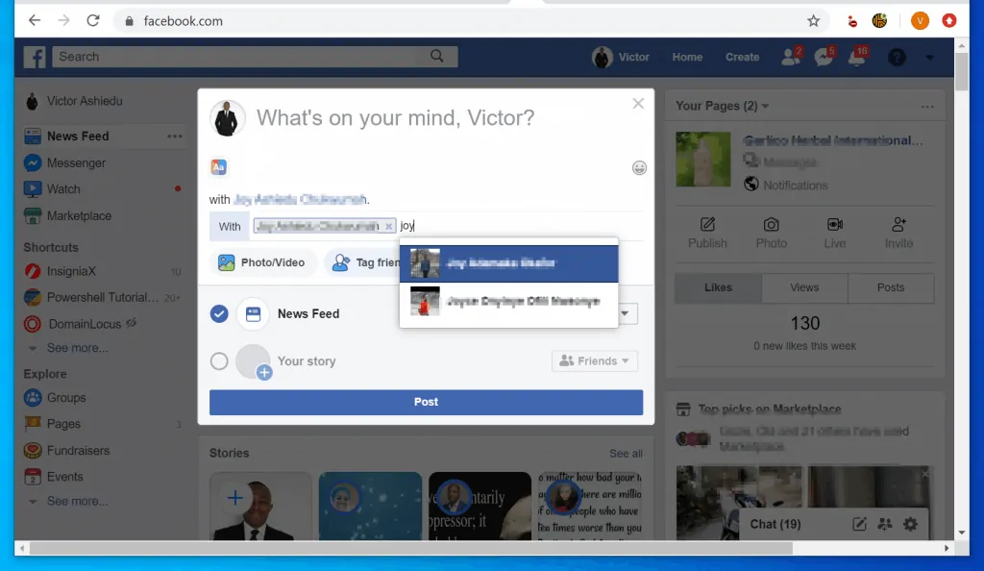Viewport: 984px width, 571px height.
Task: Click the search magnifier icon
Action: (437, 57)
